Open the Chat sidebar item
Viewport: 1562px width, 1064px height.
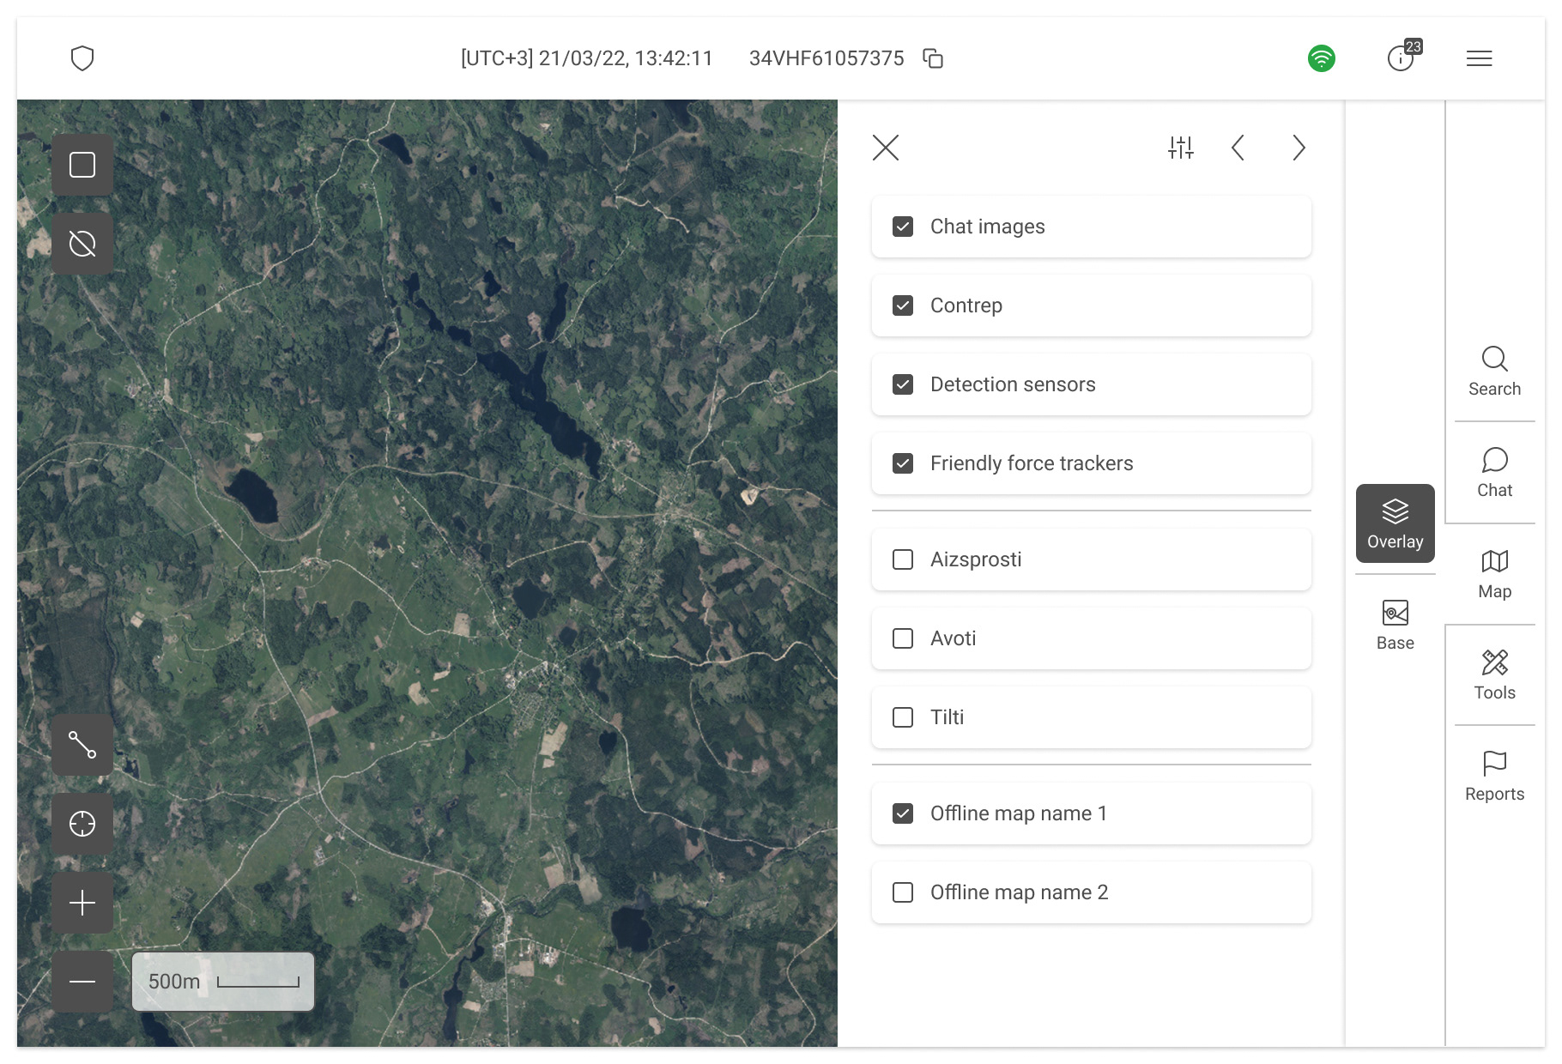1494,473
